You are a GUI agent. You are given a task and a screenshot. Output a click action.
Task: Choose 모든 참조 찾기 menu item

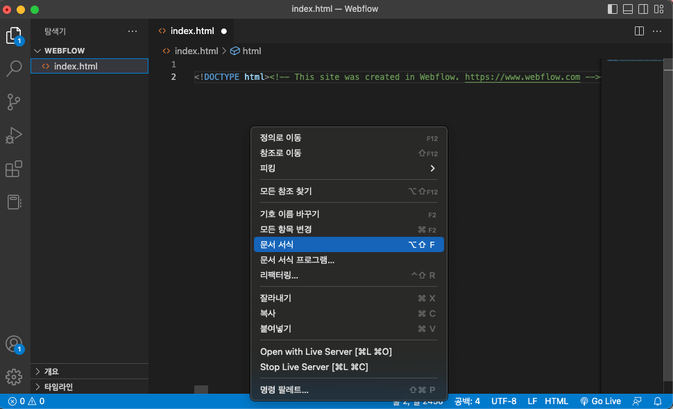348,191
